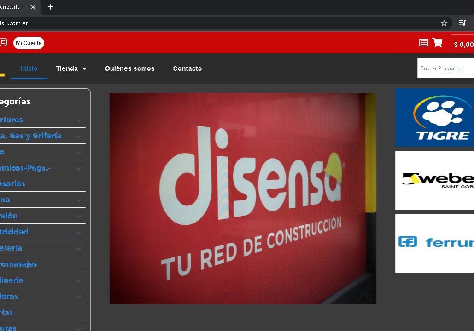Click the Tigre brand logo
The height and width of the screenshot is (331, 474).
434,117
